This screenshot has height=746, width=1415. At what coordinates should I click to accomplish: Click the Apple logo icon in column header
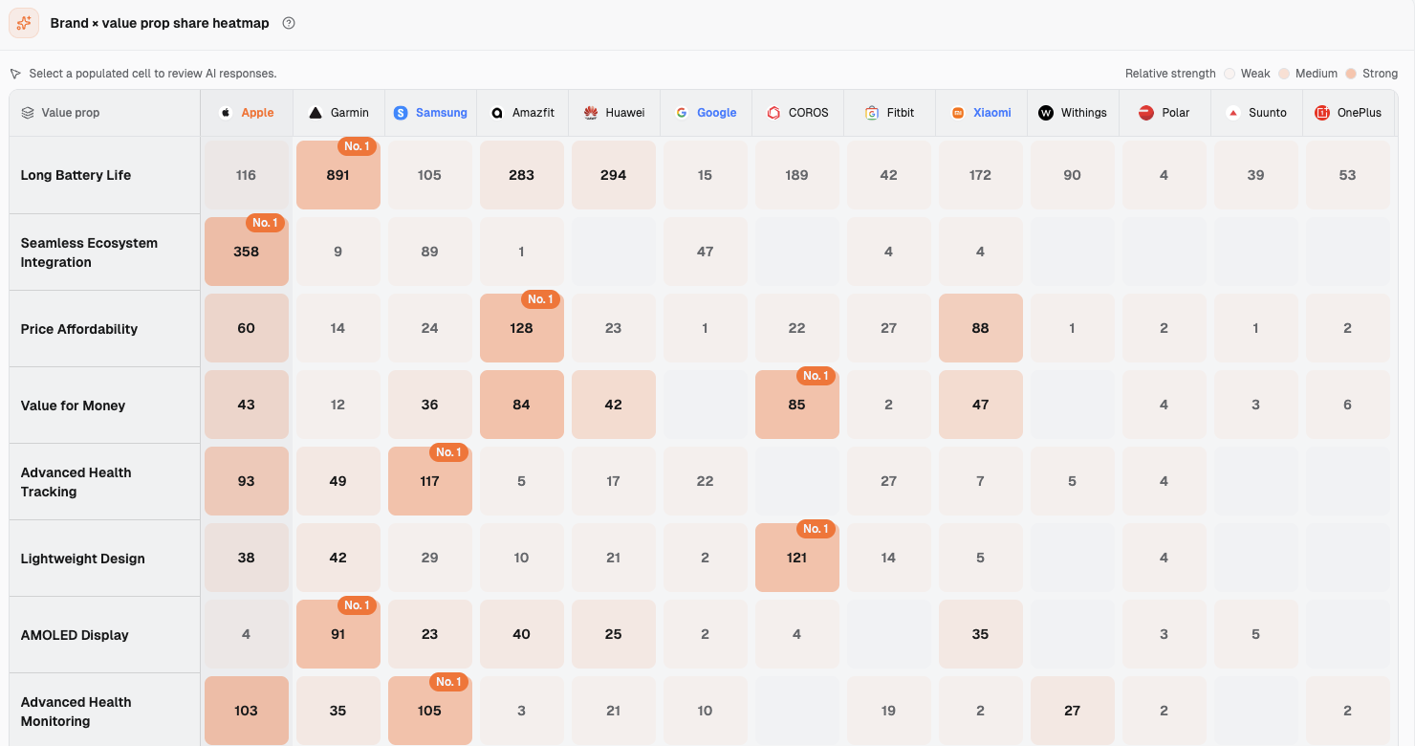[x=226, y=113]
